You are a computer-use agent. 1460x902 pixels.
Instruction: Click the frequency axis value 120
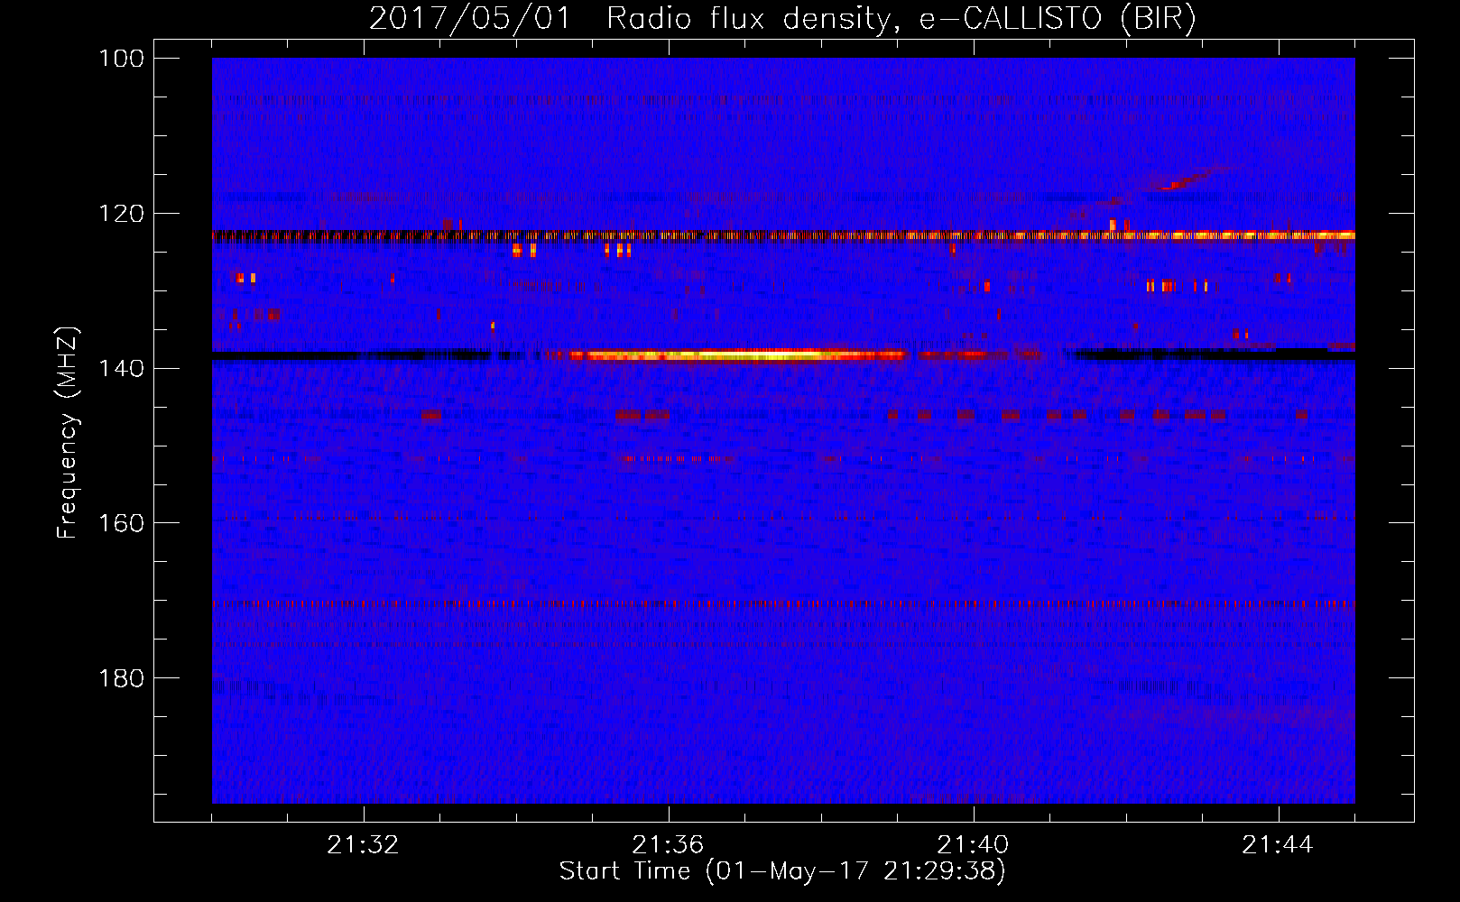pos(121,214)
